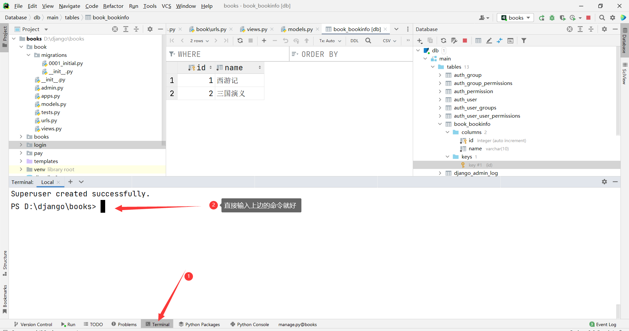
Task: Expand the auth_user table node
Action: [x=440, y=99]
